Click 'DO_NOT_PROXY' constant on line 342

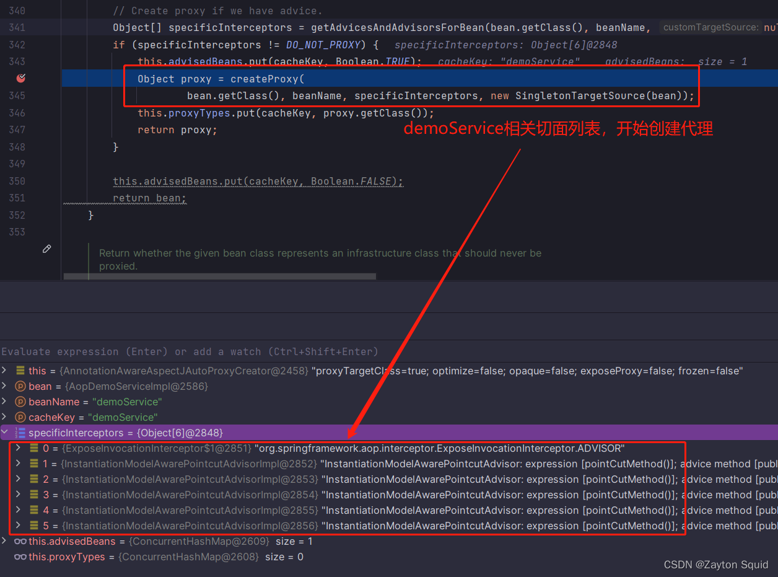[323, 45]
